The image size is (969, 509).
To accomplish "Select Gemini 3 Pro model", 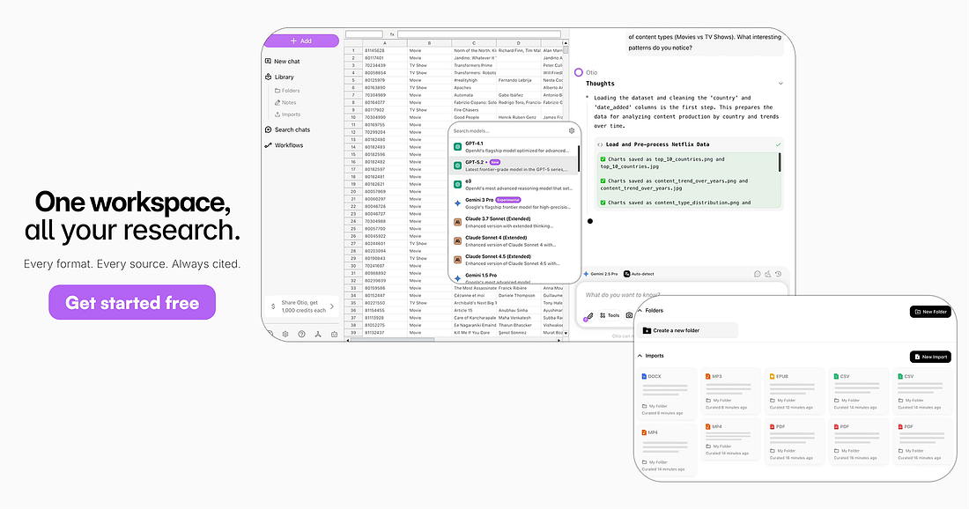I will pyautogui.click(x=513, y=203).
